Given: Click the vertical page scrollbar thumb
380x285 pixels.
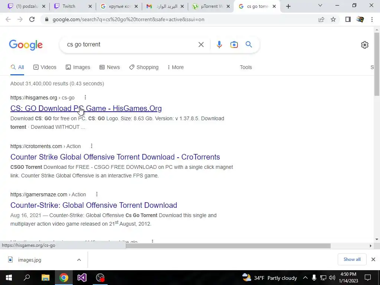Looking at the screenshot, I should (x=377, y=64).
